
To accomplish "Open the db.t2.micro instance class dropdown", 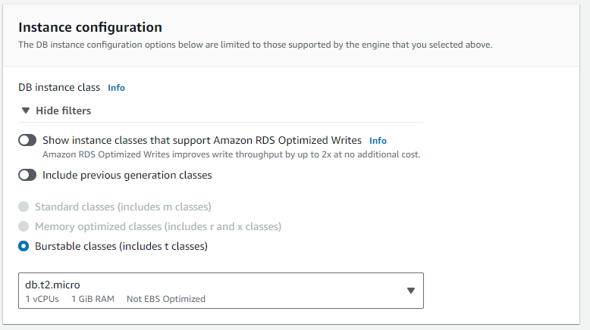I will pyautogui.click(x=220, y=291).
